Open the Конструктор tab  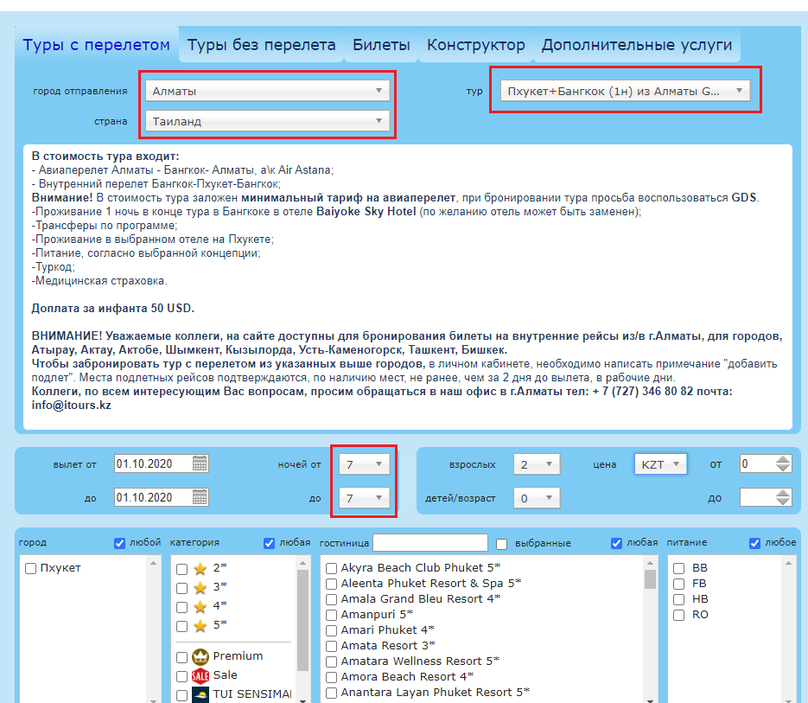475,45
